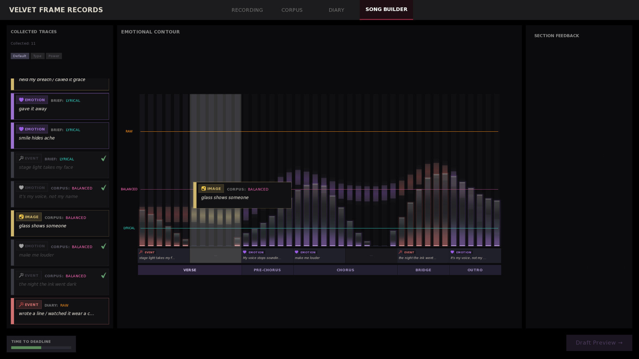Select the Pre-Chorus section

[268, 270]
